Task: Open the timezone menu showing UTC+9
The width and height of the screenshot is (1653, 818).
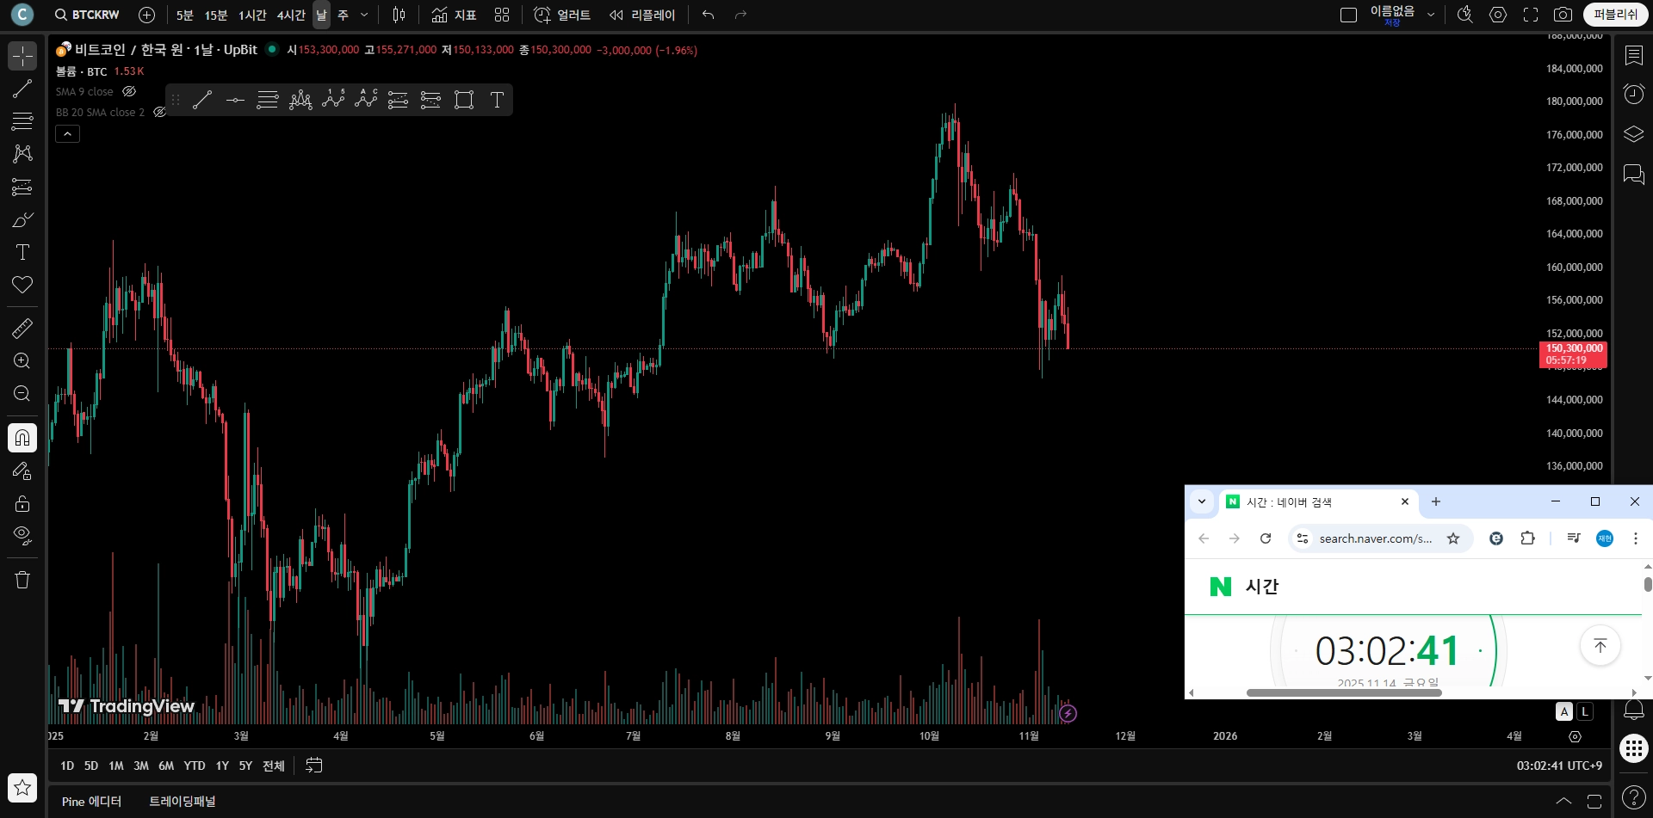Action: tap(1559, 766)
